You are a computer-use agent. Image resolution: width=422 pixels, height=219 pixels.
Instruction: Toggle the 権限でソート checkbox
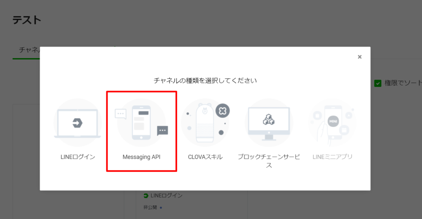[378, 83]
